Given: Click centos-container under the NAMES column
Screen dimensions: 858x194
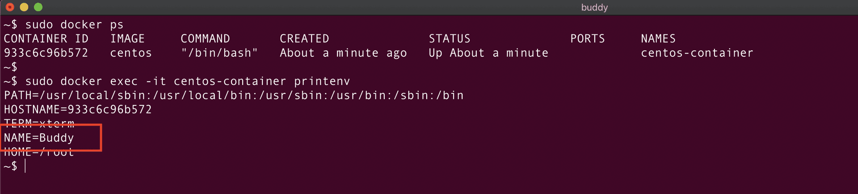Looking at the screenshot, I should coord(697,53).
